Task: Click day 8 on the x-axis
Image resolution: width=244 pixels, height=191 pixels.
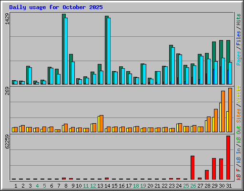Action: (x=66, y=186)
